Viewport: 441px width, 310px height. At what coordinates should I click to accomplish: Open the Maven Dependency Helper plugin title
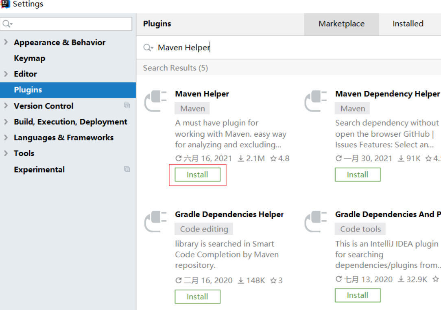[x=387, y=94]
